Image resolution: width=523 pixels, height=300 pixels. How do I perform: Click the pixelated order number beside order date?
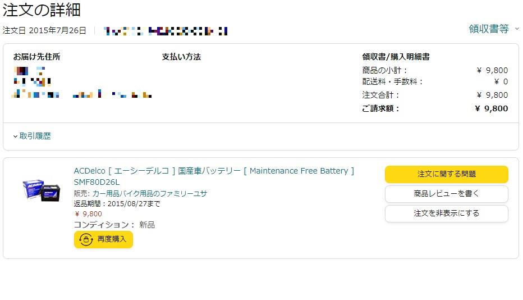166,31
